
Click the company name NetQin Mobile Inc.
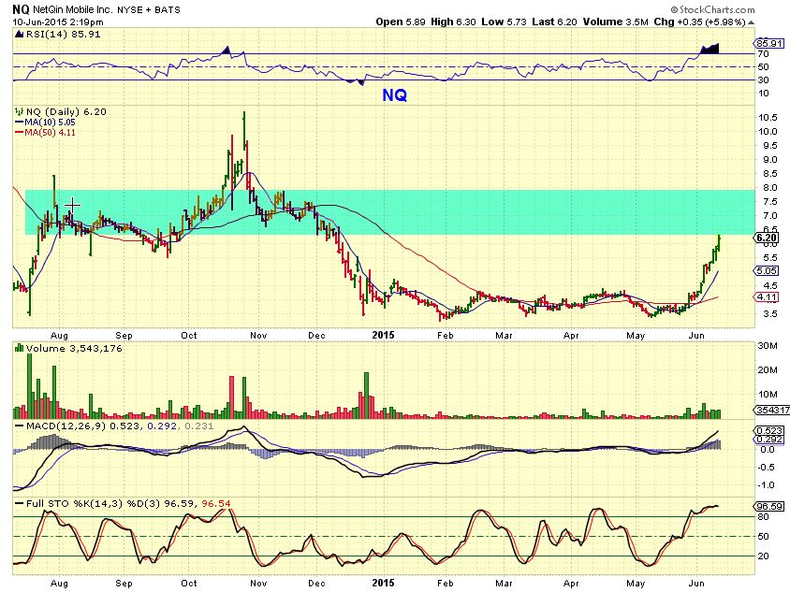74,9
